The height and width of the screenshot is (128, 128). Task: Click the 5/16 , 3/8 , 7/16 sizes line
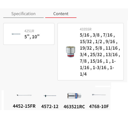97,35
